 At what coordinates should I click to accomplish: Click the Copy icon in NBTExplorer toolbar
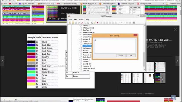[85, 23]
